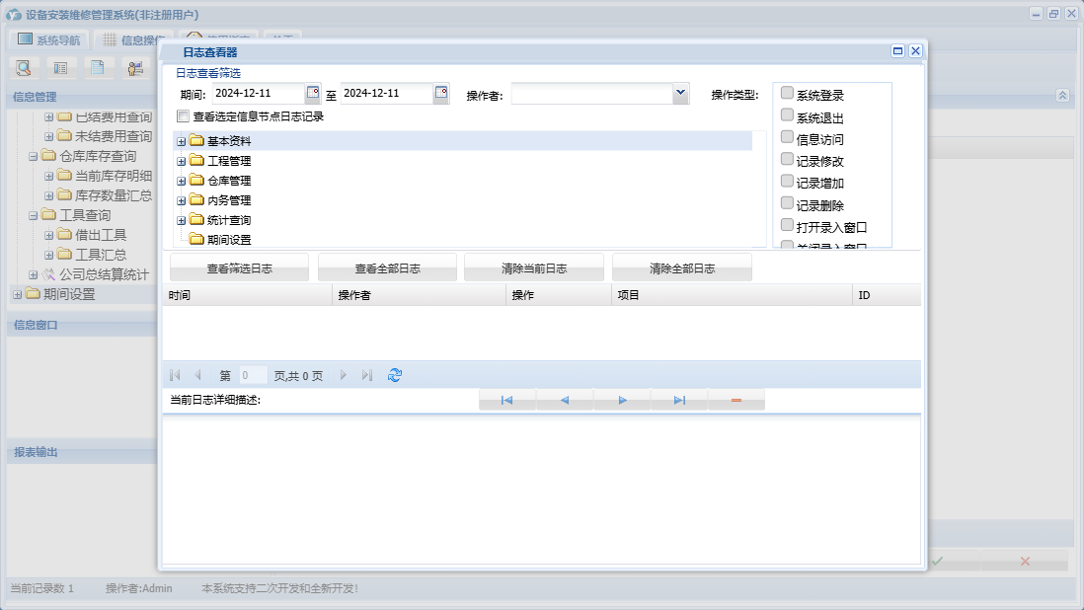Screen dimensions: 1084x610
Task: Expand the 统计查询 tree node
Action: [x=181, y=220]
